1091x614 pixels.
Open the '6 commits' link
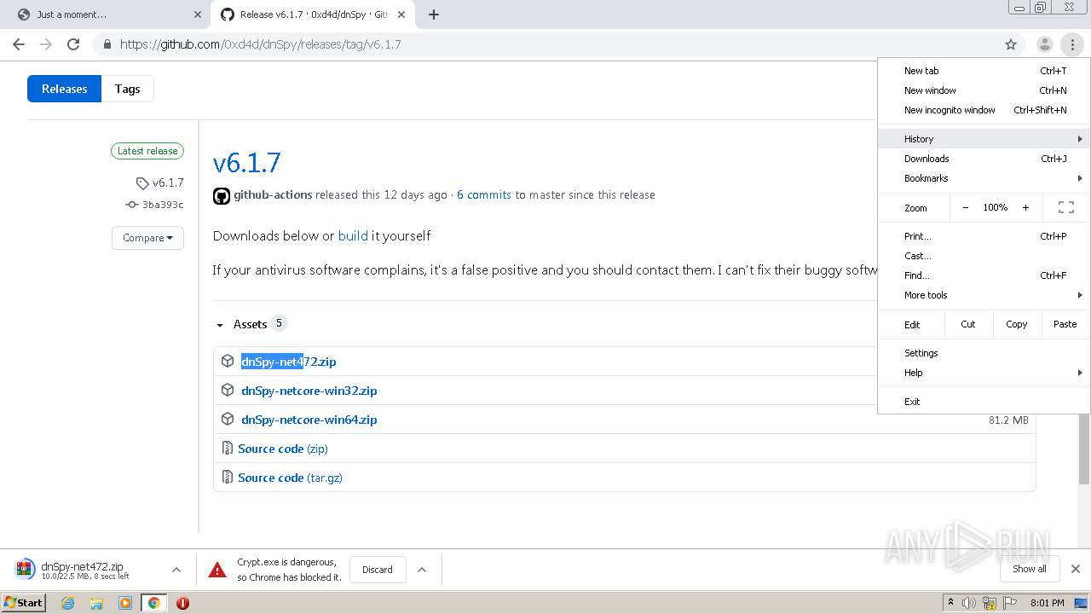[x=483, y=195]
